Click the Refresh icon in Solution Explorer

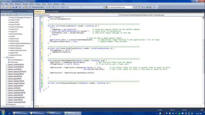[6, 14]
